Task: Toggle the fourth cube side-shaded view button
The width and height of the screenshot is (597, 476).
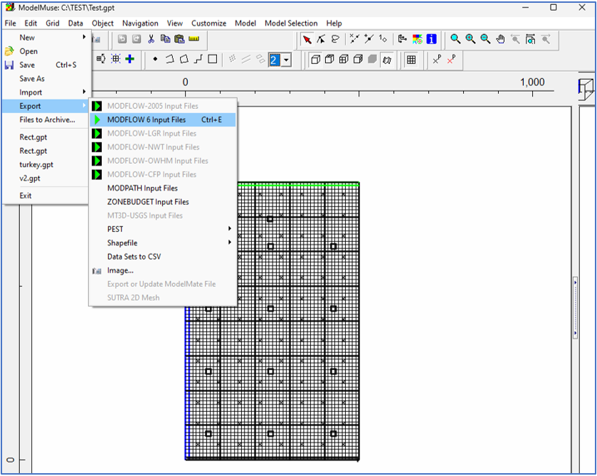Action: point(358,59)
